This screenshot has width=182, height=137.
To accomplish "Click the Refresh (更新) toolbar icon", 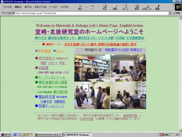I will [x=115, y=7].
